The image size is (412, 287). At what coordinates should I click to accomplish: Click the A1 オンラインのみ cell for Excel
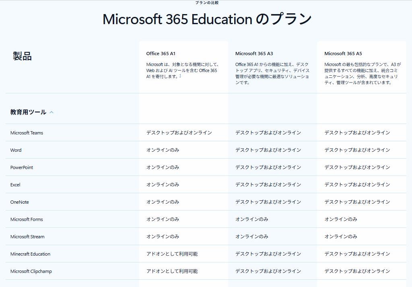pyautogui.click(x=163, y=185)
